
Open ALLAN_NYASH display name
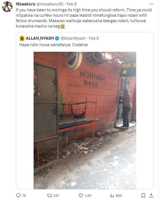tap(40, 38)
